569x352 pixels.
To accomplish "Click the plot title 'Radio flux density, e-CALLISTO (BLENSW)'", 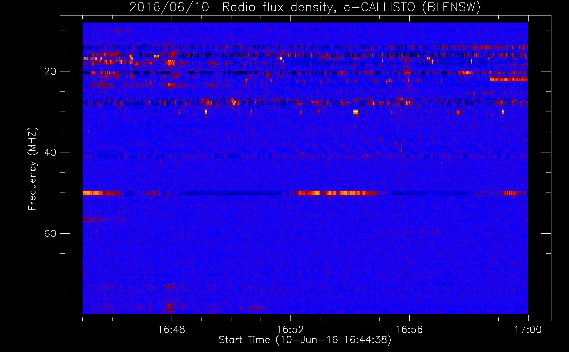I will click(x=351, y=7).
